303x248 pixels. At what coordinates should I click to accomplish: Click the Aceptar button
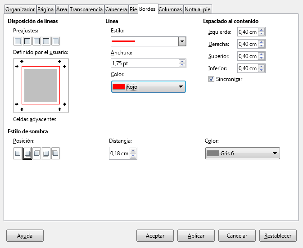point(155,236)
